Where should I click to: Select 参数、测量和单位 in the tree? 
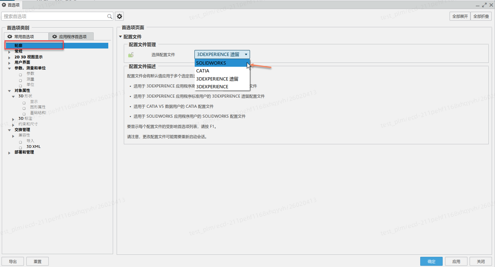[30, 68]
